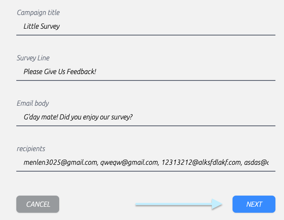The width and height of the screenshot is (284, 220).
Task: Click the truncated 'asdas@' recipient text
Action: pos(256,163)
